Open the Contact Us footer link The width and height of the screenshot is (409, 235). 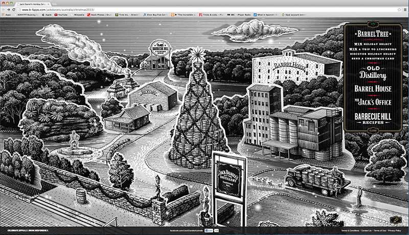tap(367, 230)
